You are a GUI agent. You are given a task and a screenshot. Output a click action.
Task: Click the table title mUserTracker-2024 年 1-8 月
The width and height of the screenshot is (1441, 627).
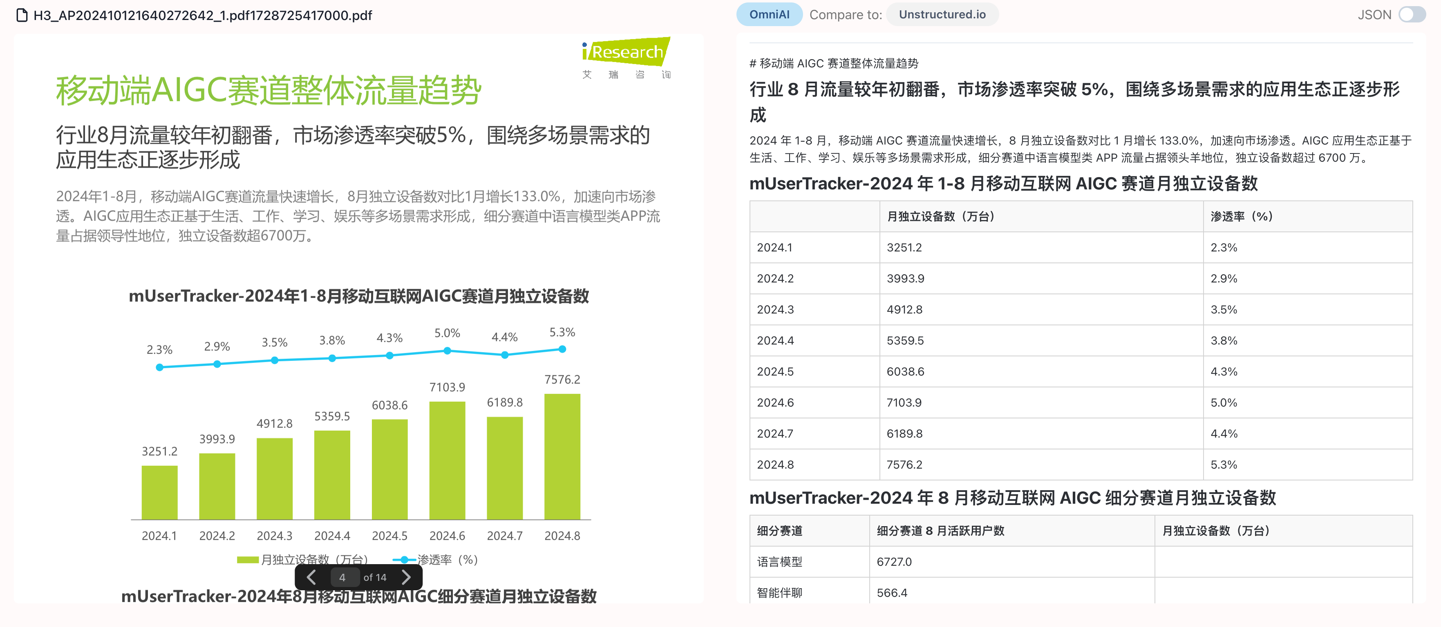(x=1003, y=183)
